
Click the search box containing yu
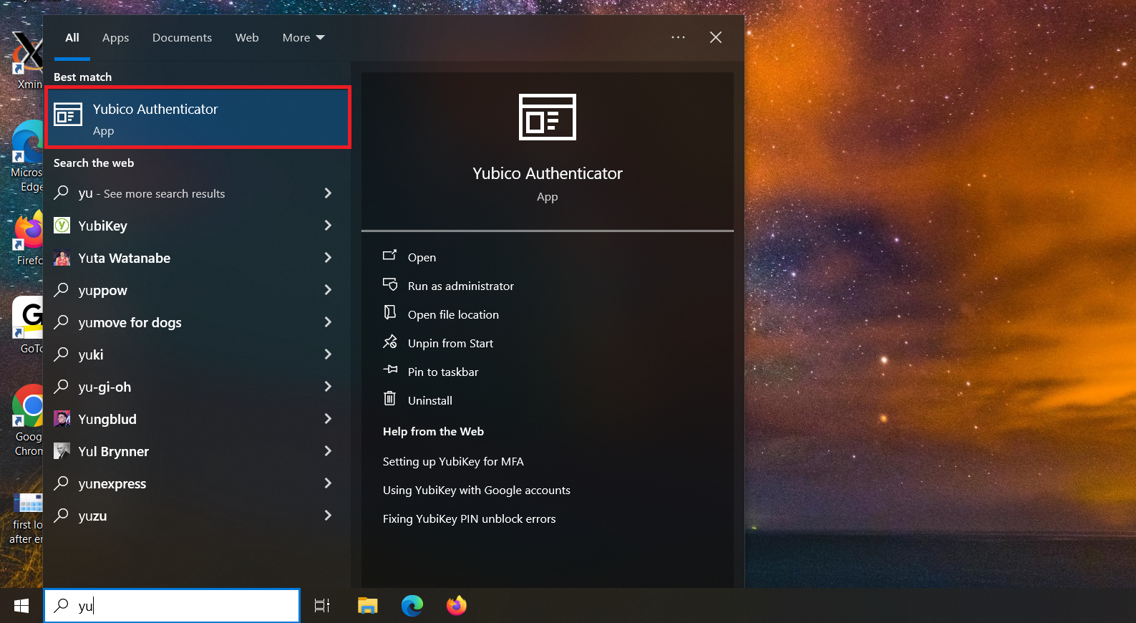point(173,606)
